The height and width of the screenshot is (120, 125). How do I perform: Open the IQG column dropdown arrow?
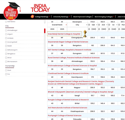coord(97,25)
